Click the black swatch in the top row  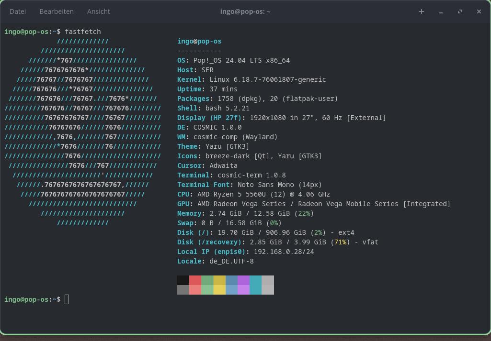183,280
